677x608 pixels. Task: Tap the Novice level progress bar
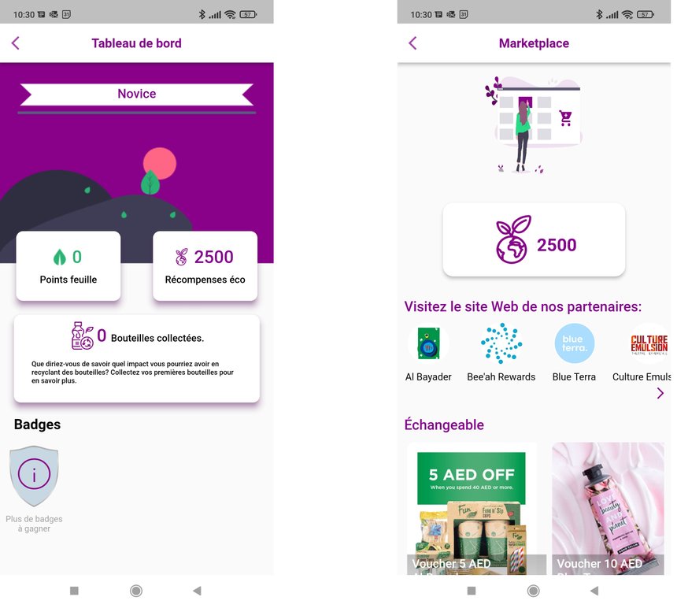pyautogui.click(x=137, y=113)
